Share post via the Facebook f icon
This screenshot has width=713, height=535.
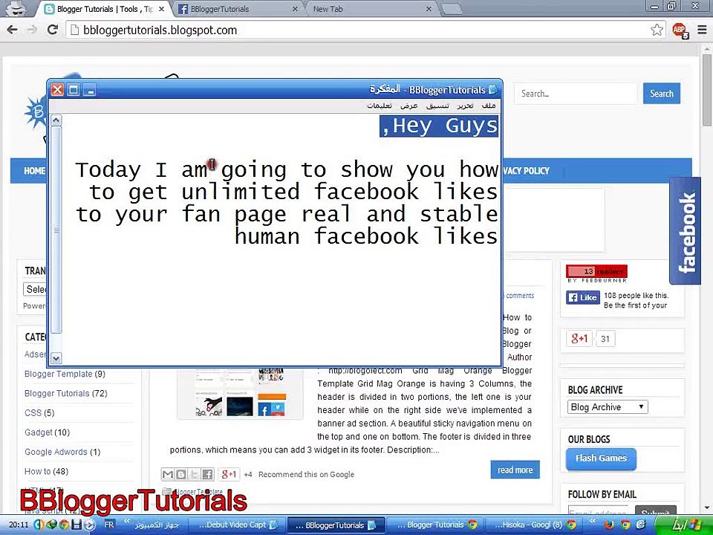[x=207, y=475]
